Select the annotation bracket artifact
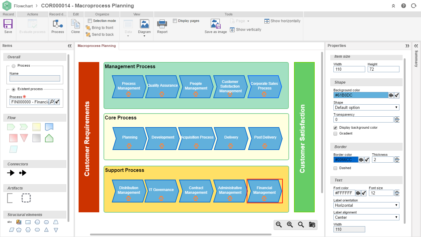421x237 pixels. [x=10, y=198]
